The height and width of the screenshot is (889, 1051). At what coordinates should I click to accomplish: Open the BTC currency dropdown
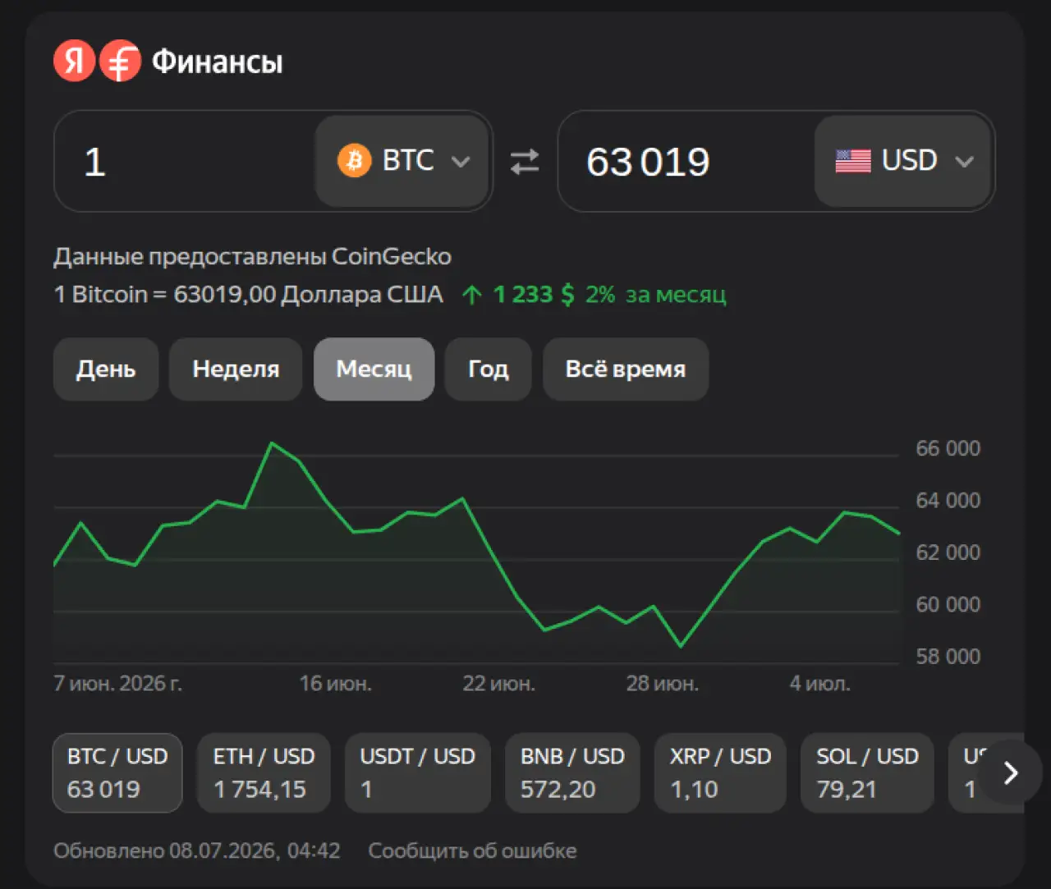pos(402,161)
